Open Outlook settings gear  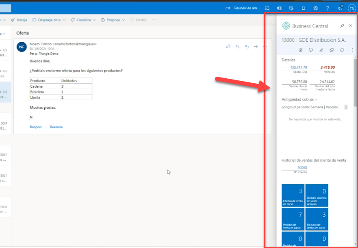(315, 8)
